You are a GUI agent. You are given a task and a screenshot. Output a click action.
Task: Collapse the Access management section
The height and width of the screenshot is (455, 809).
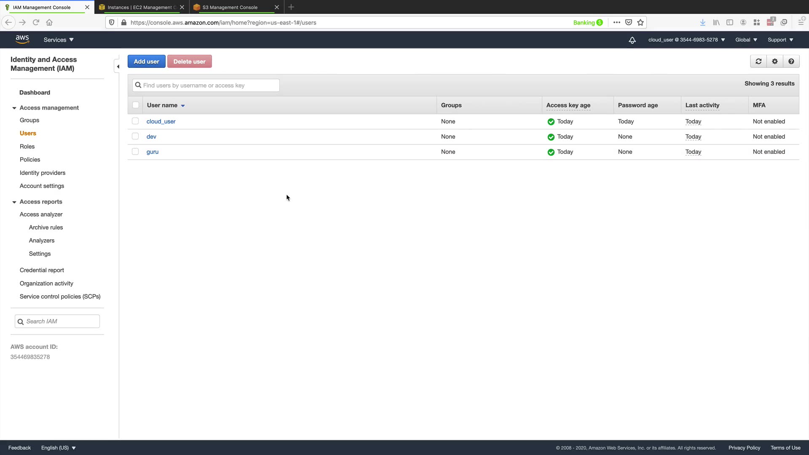click(x=14, y=108)
